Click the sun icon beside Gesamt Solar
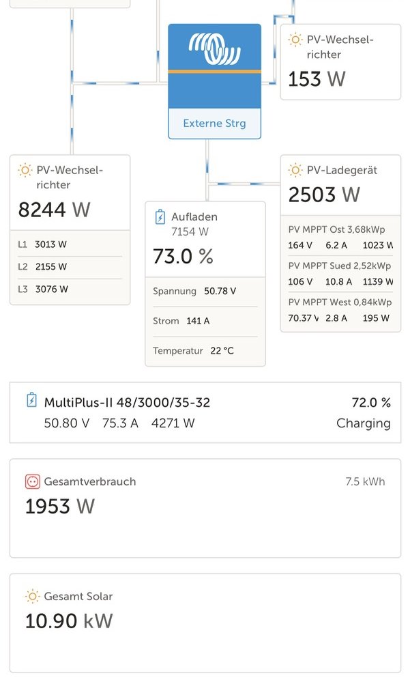Viewport: 410px width, 680px height. click(33, 596)
